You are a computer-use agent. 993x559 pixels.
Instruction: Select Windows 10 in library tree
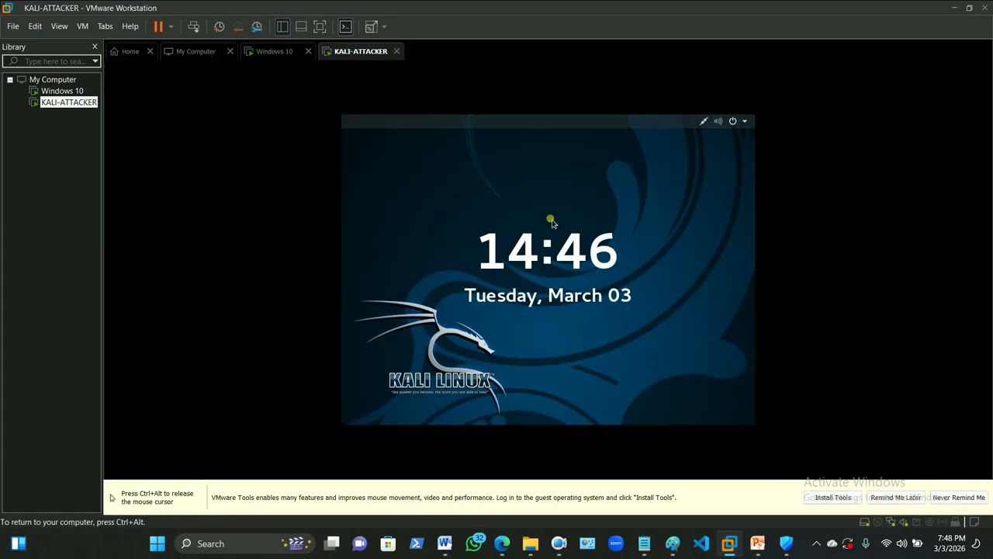pyautogui.click(x=62, y=91)
